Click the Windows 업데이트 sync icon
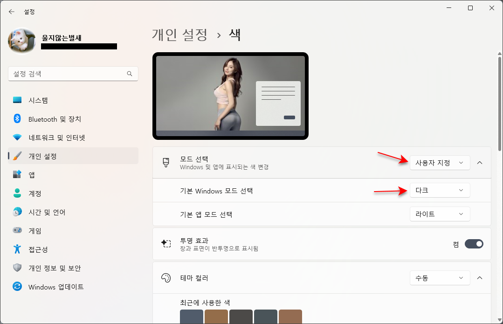Viewport: 503px width, 324px height. coord(17,286)
